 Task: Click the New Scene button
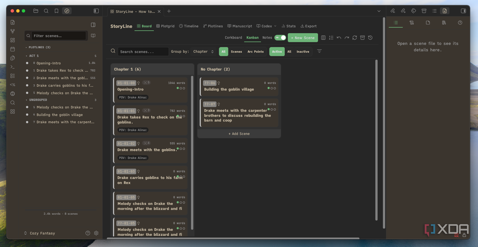click(303, 38)
